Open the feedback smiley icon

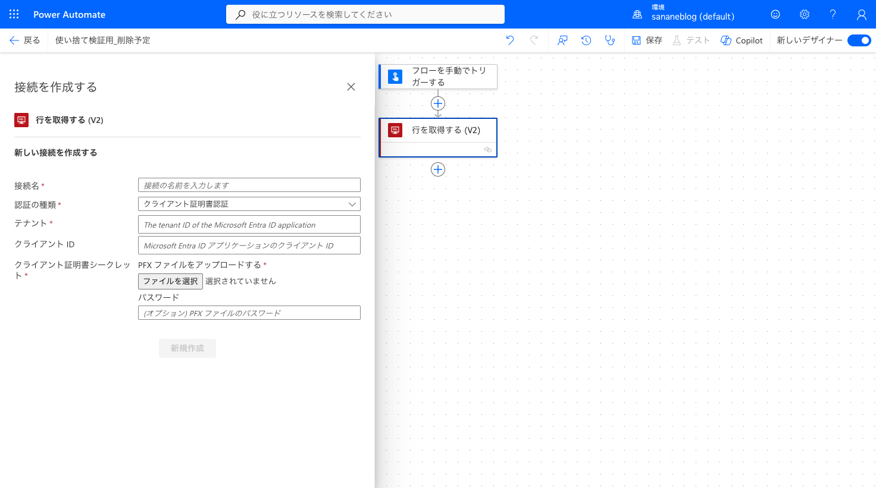coord(775,14)
